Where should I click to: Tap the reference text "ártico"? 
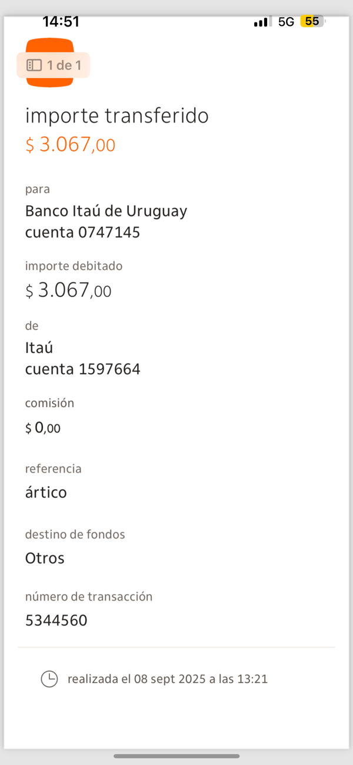[x=46, y=492]
